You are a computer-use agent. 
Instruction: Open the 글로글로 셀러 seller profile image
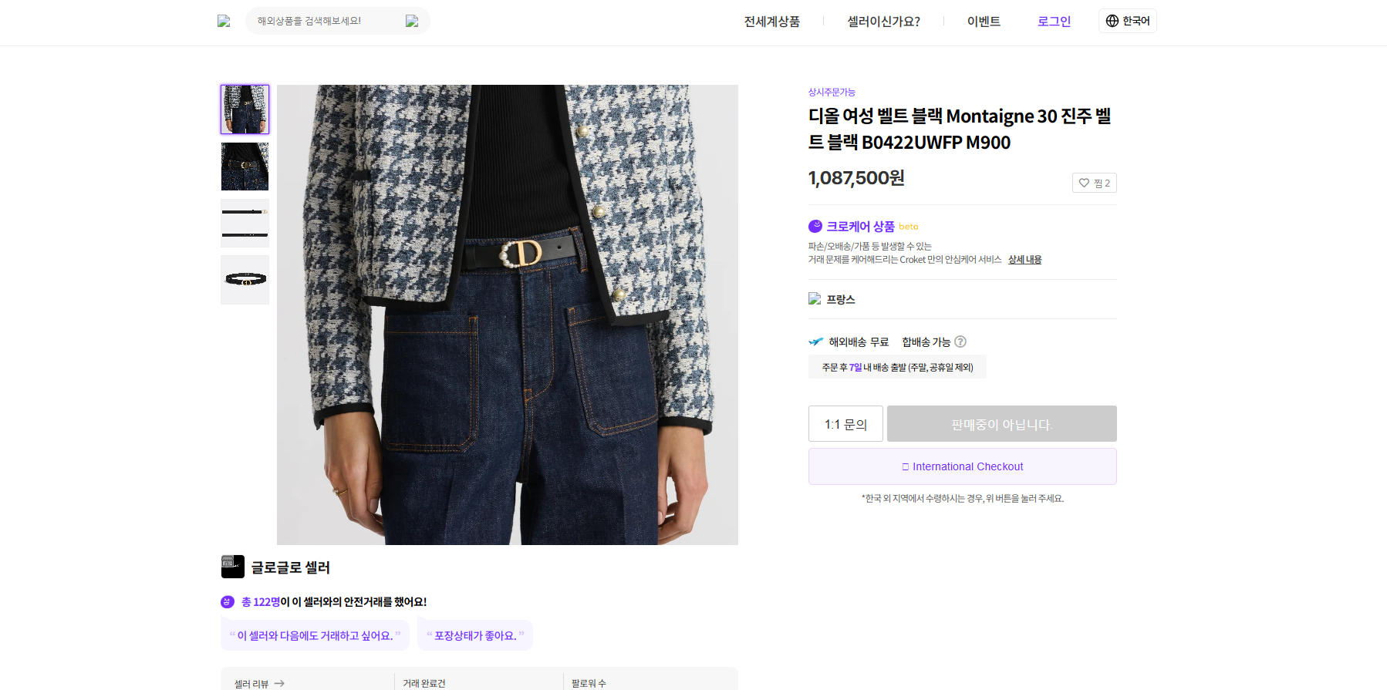(x=233, y=567)
